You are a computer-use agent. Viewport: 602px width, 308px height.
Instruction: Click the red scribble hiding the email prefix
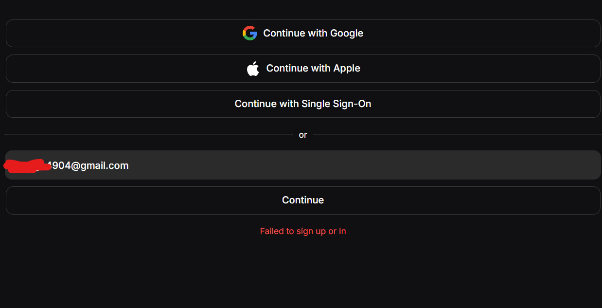pyautogui.click(x=27, y=166)
